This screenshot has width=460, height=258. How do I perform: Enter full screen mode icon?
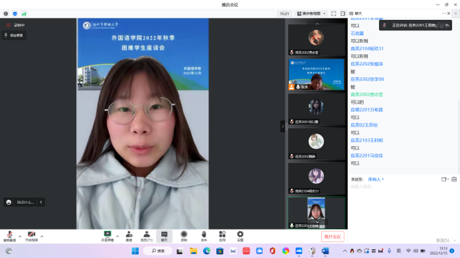click(334, 13)
